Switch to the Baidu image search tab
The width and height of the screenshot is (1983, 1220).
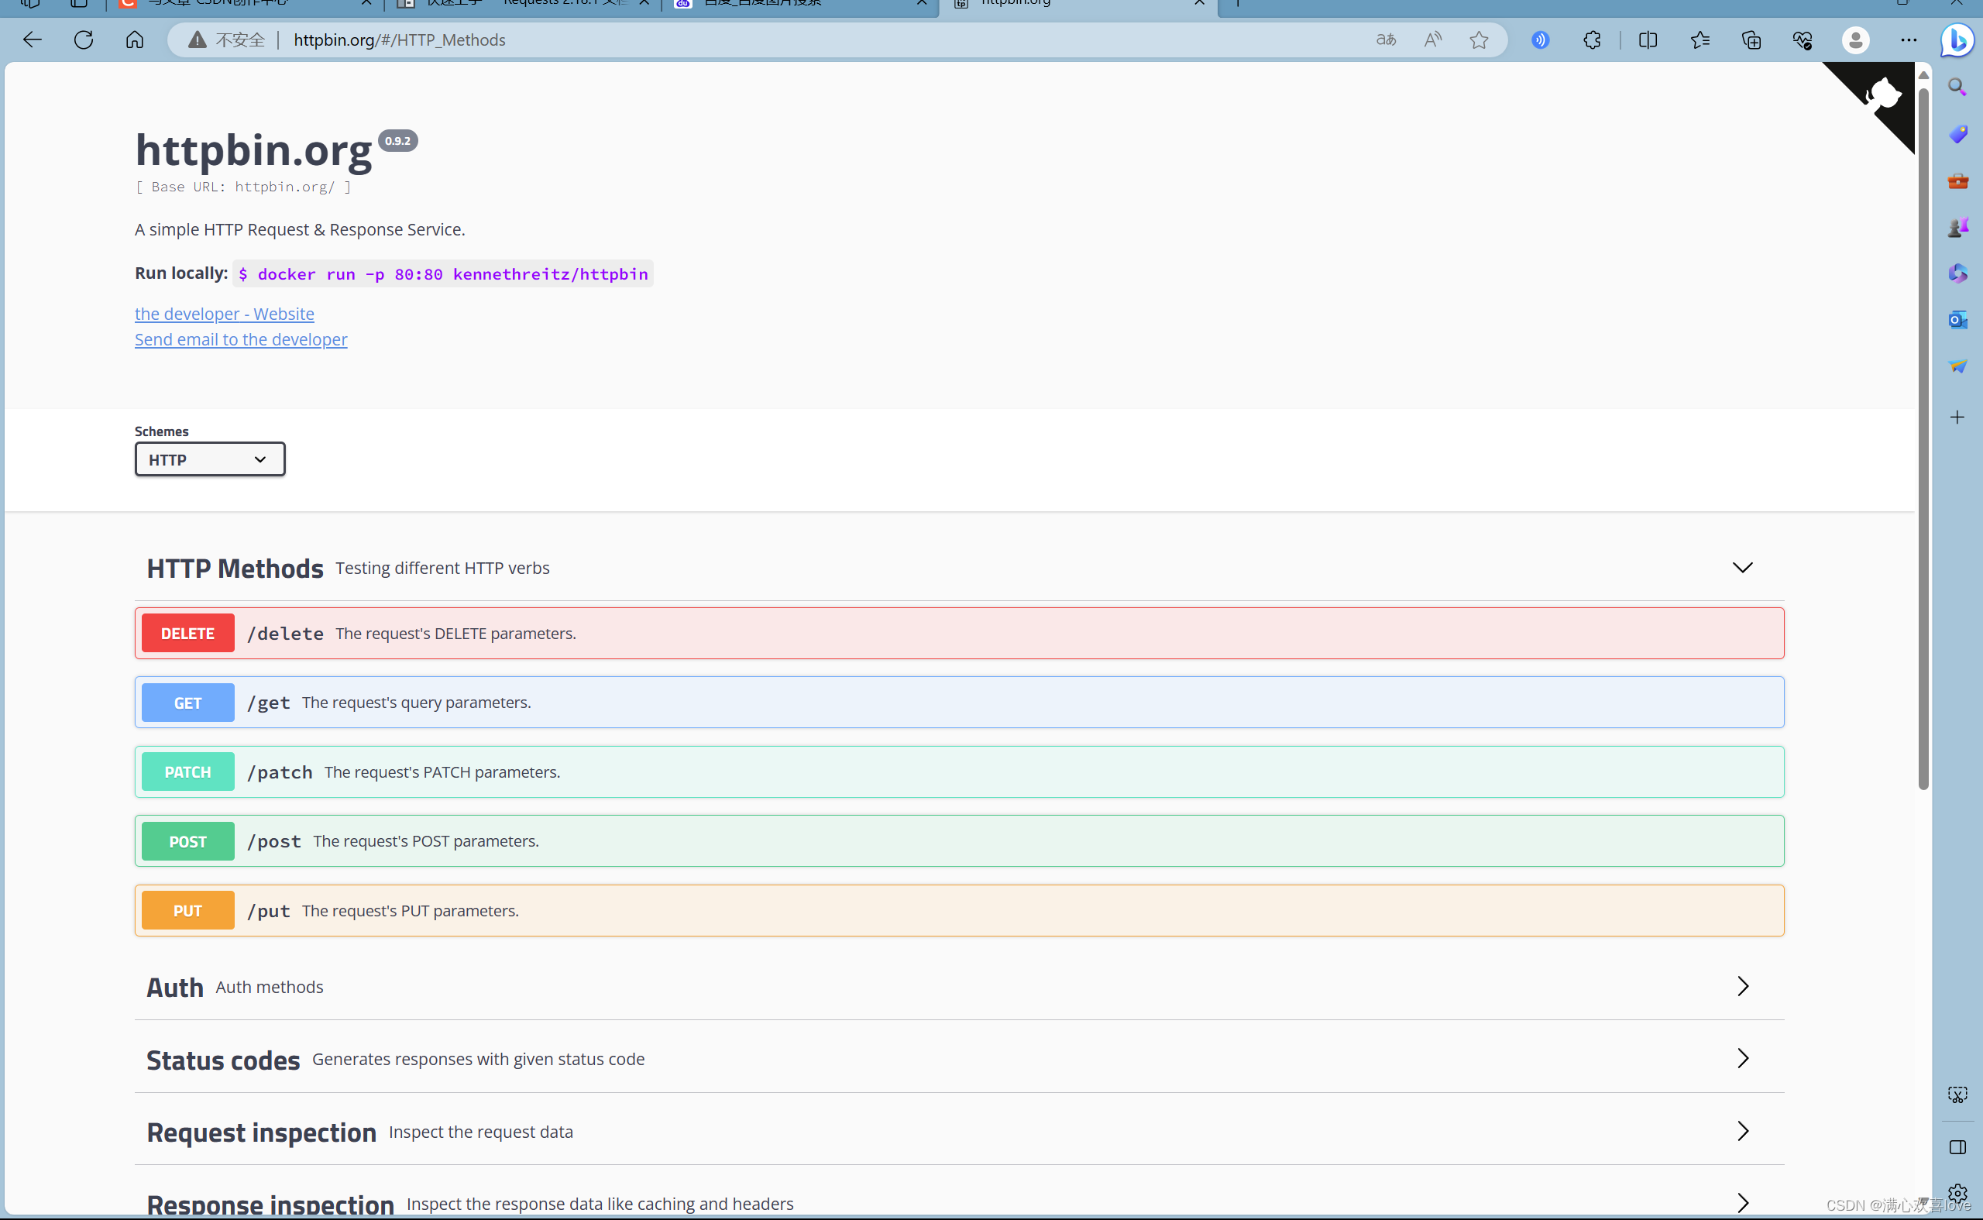point(791,3)
